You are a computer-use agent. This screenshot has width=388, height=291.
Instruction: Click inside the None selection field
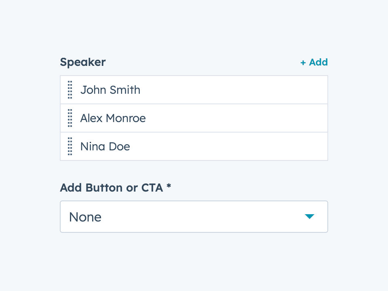tap(162, 217)
